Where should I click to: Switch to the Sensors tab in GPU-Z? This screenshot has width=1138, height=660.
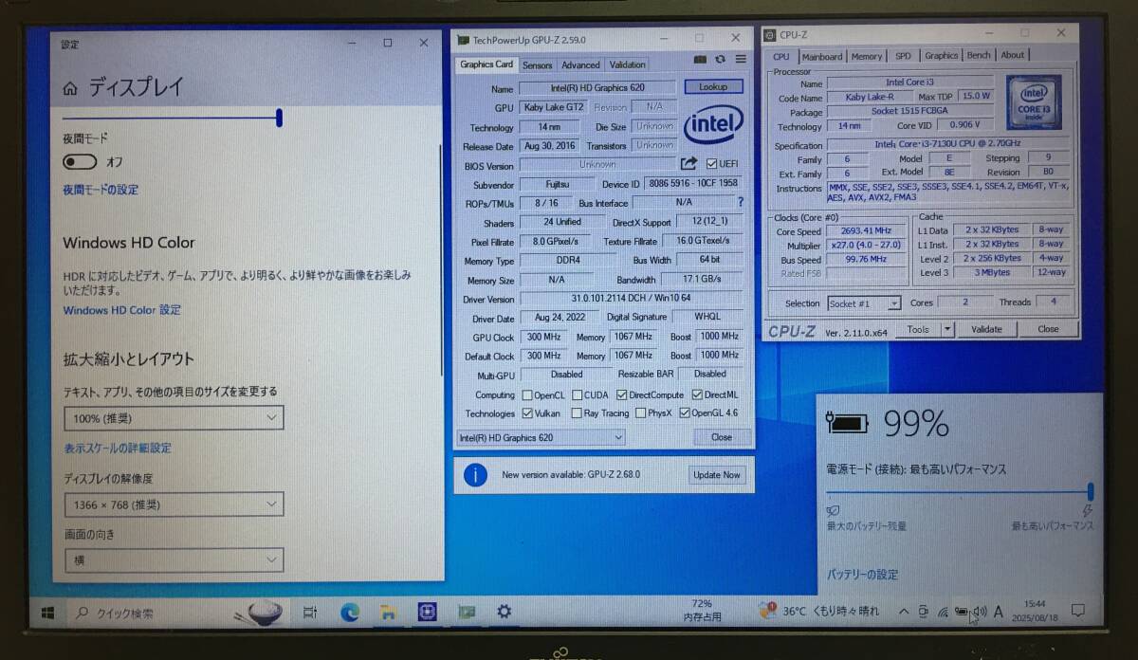[x=537, y=65]
